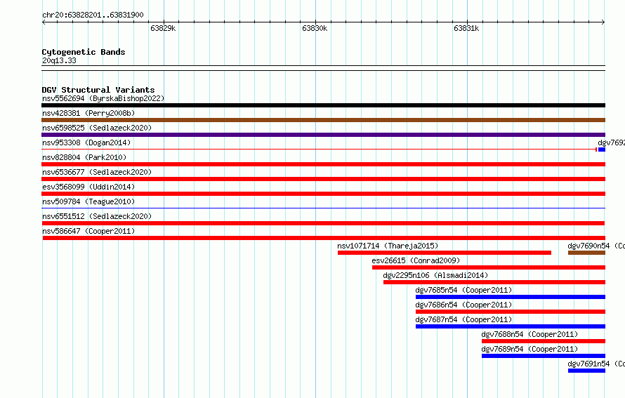
Task: Select the purple nsv6598525 variant bar
Action: 323,135
